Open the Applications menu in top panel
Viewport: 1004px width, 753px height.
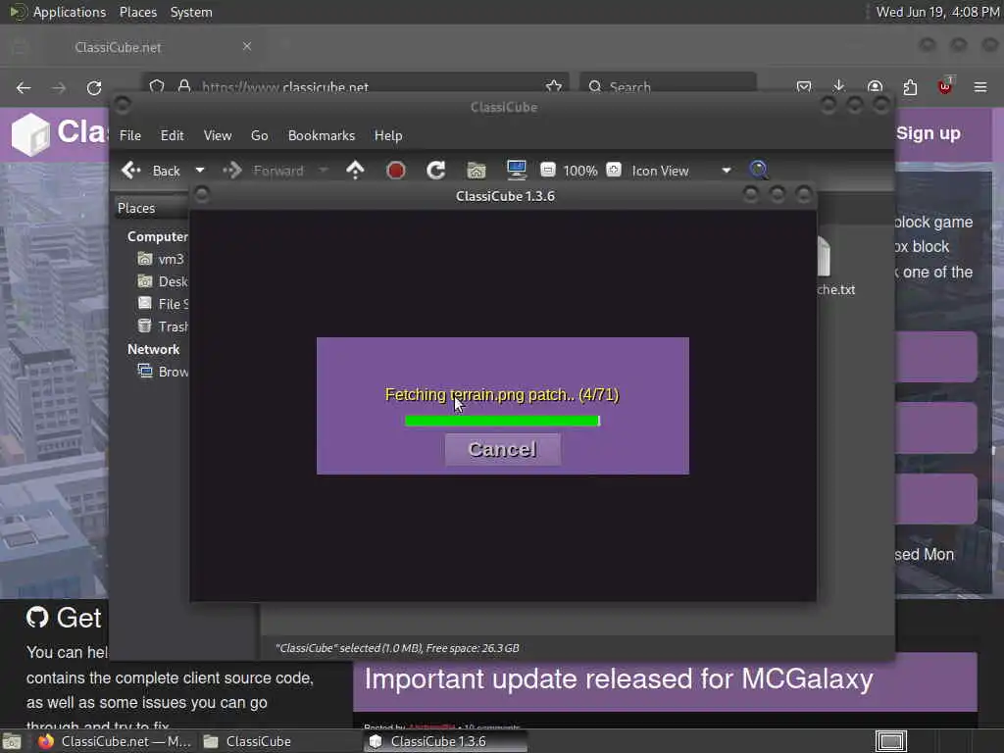pos(70,12)
